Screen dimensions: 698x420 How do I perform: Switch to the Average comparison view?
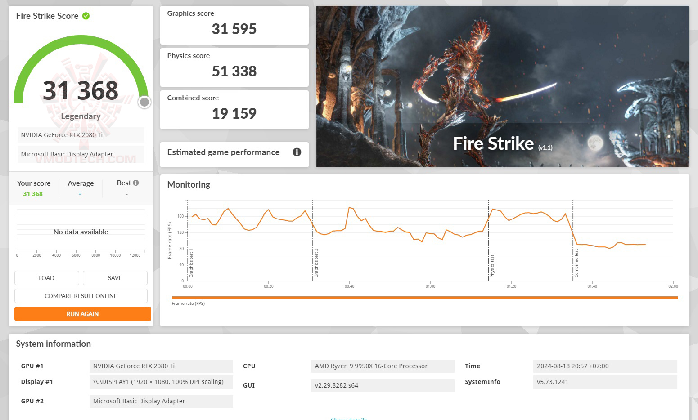(80, 188)
